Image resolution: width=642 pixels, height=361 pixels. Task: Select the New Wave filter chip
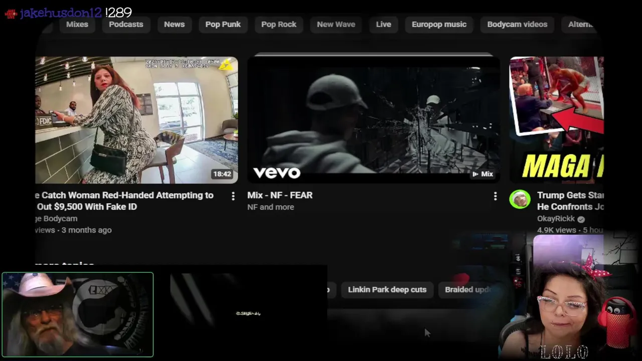(336, 24)
